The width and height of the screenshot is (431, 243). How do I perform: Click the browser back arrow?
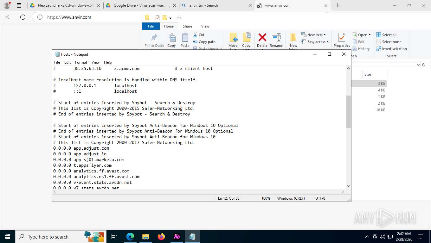[x=9, y=17]
